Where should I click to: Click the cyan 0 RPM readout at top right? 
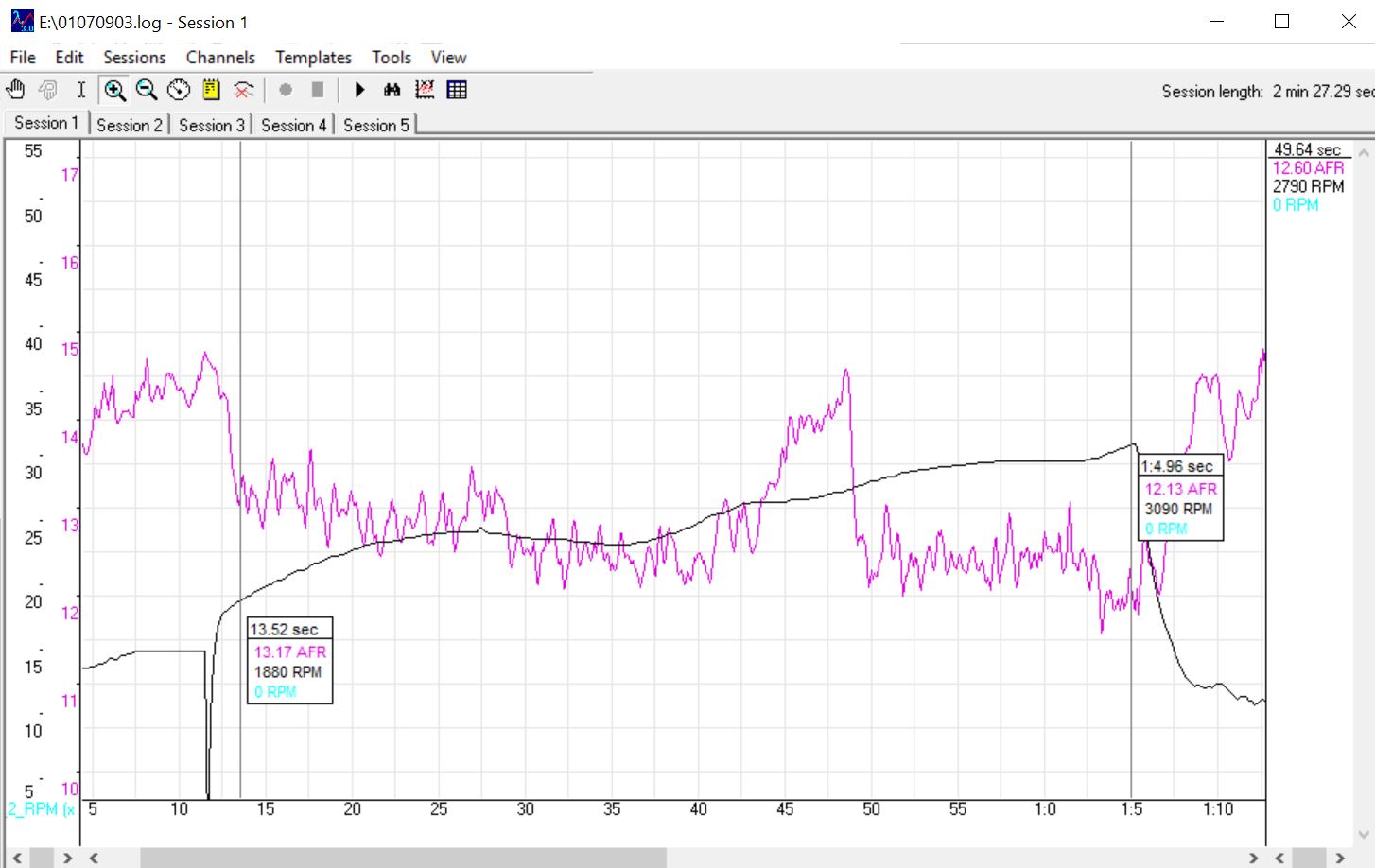point(1295,204)
